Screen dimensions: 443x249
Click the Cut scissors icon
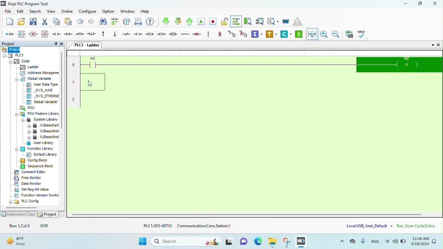click(45, 21)
